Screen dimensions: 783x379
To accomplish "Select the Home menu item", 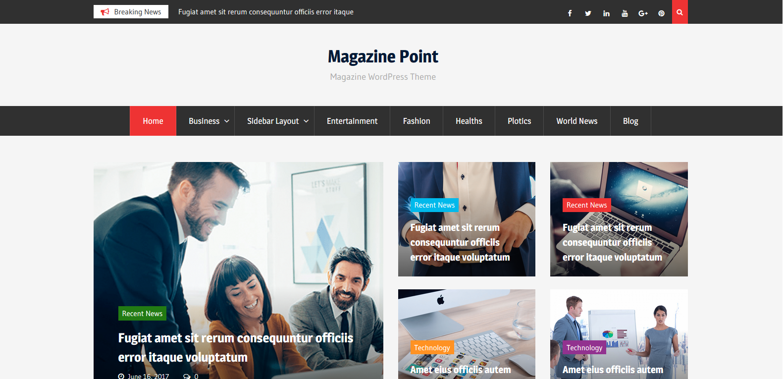I will [153, 121].
